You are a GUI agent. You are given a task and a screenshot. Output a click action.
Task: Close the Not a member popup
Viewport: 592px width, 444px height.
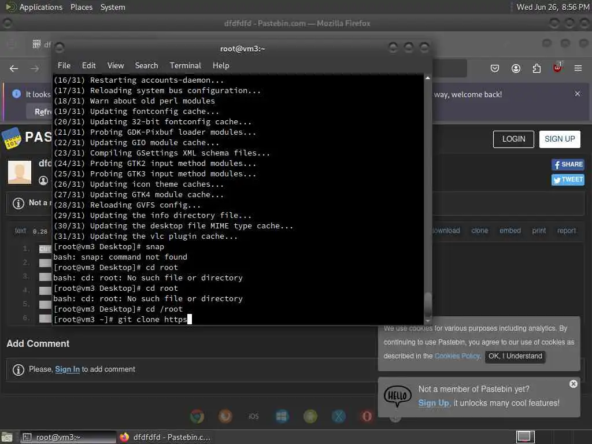coord(573,384)
